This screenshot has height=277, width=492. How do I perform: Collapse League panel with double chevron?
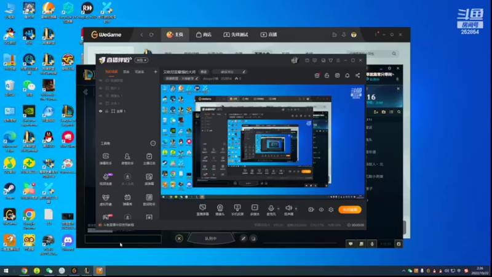(85, 92)
